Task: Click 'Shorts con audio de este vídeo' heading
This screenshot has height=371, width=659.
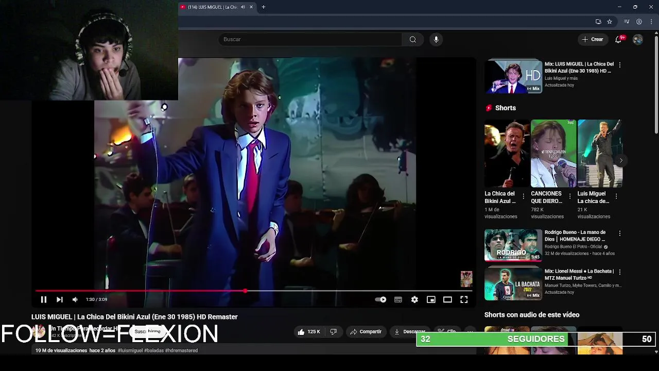Action: [532, 315]
